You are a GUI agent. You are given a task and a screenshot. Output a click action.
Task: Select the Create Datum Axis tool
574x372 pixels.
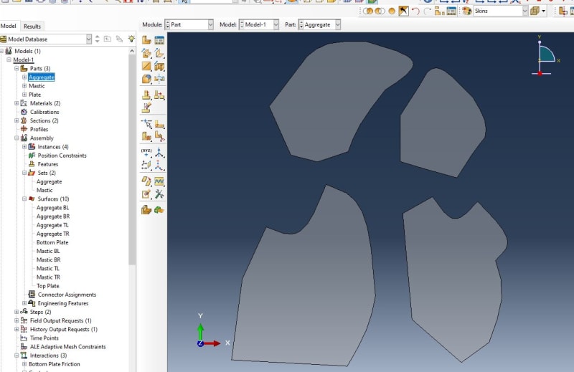click(159, 153)
